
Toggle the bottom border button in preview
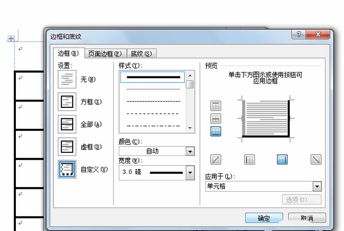[216, 131]
